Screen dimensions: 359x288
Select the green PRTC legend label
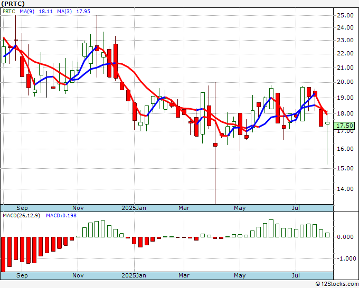coord(9,12)
